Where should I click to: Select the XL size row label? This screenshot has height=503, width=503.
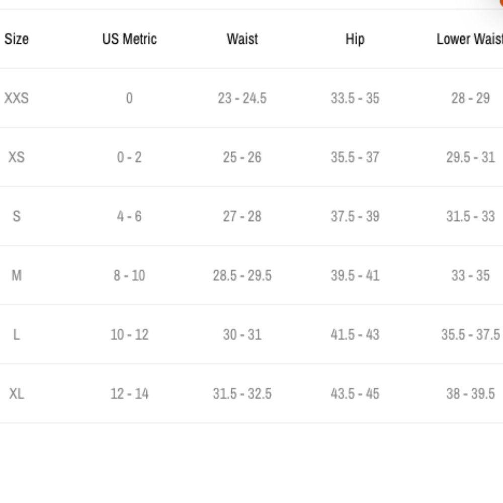[17, 393]
